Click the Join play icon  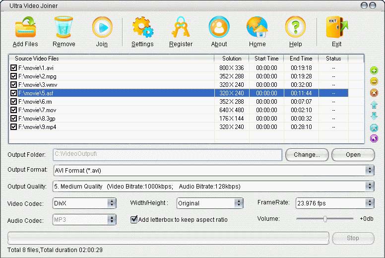pyautogui.click(x=102, y=28)
